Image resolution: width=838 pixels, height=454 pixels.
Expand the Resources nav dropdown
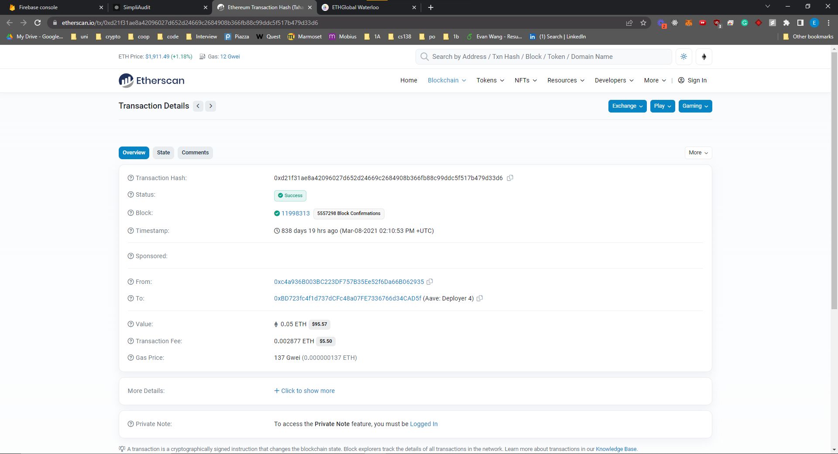click(566, 80)
